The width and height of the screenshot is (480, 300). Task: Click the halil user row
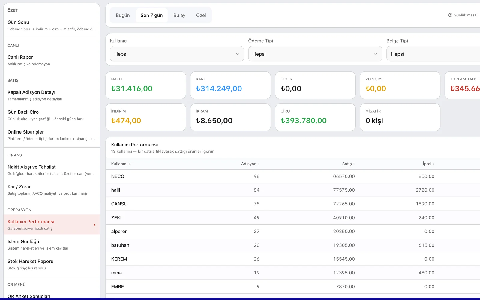[293, 190]
